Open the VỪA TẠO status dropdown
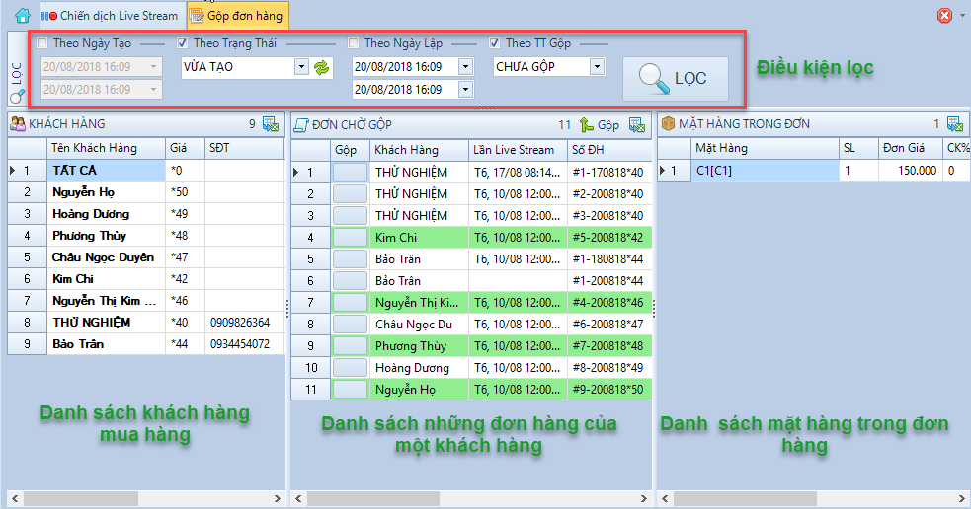The width and height of the screenshot is (971, 509). [301, 67]
